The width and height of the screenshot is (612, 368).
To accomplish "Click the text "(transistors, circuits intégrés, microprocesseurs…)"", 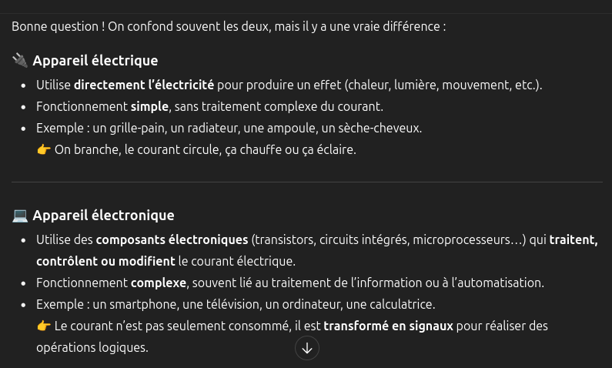I will tap(389, 239).
